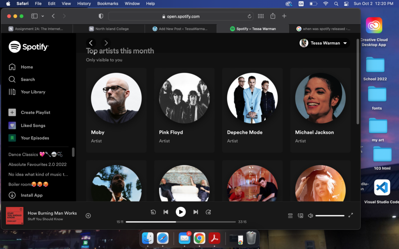Open Dance Classics playlist

click(x=35, y=154)
